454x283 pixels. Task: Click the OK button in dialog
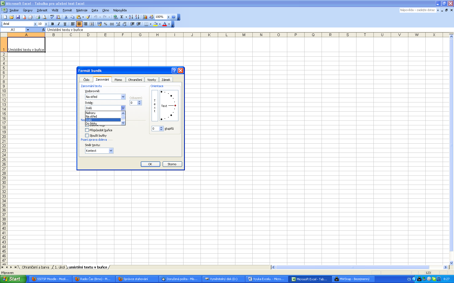[x=150, y=164]
